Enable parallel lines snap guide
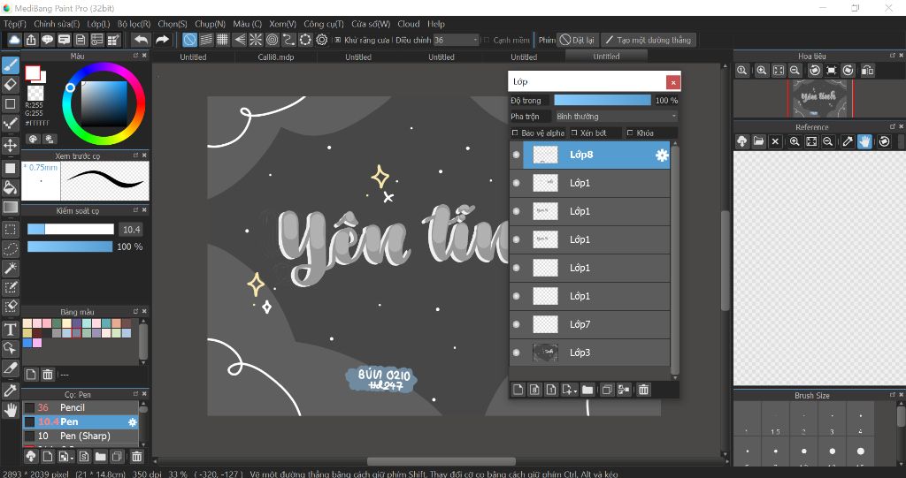The width and height of the screenshot is (906, 478). tap(206, 40)
